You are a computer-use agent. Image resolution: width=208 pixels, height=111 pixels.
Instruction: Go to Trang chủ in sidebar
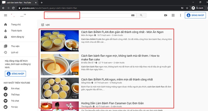point(16,25)
